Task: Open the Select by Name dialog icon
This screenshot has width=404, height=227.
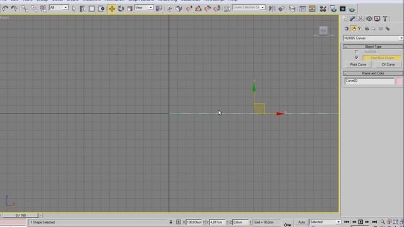Action: coord(83,9)
